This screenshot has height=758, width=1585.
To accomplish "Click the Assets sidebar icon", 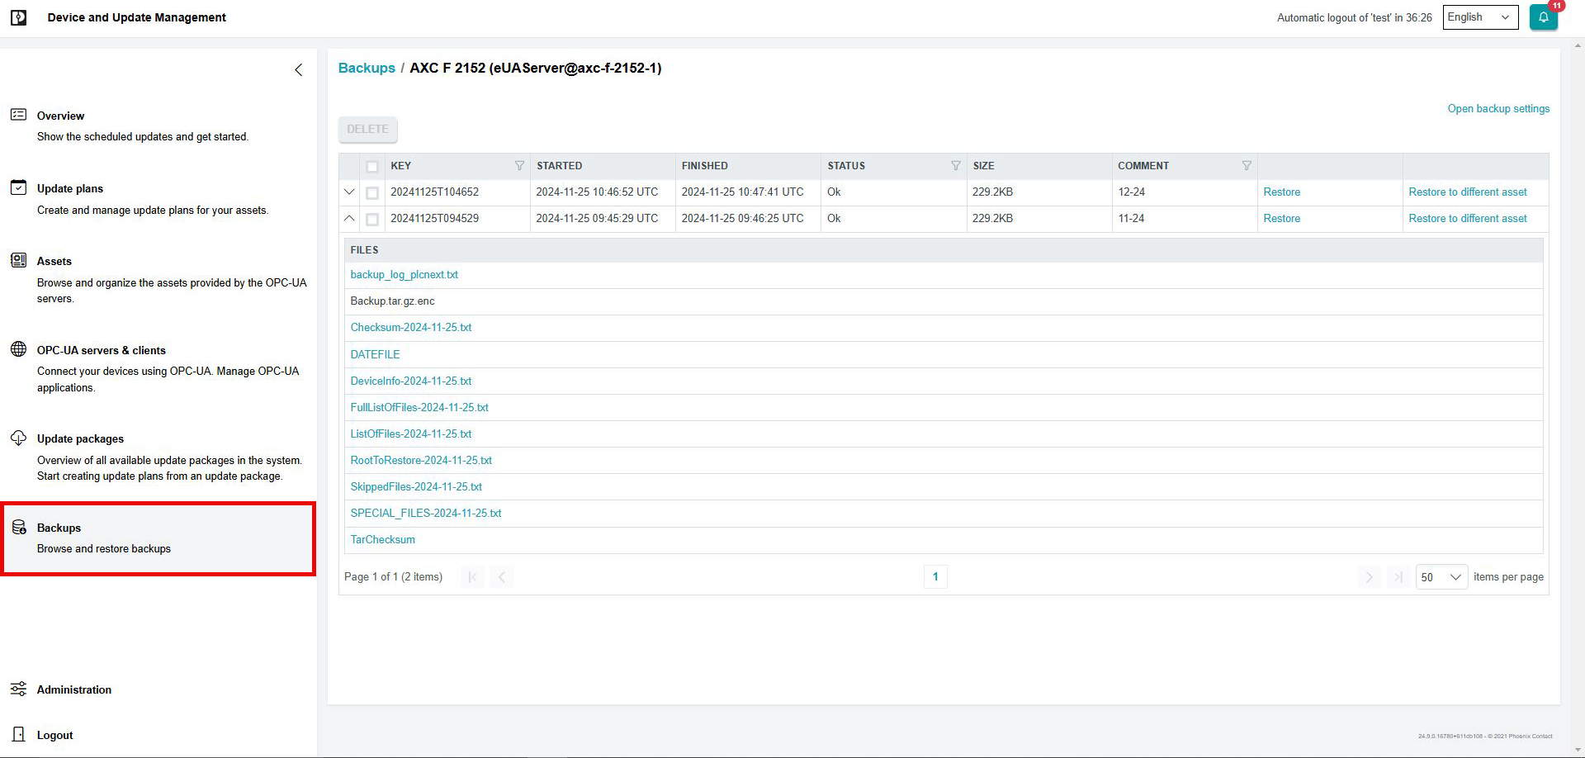I will (x=18, y=260).
